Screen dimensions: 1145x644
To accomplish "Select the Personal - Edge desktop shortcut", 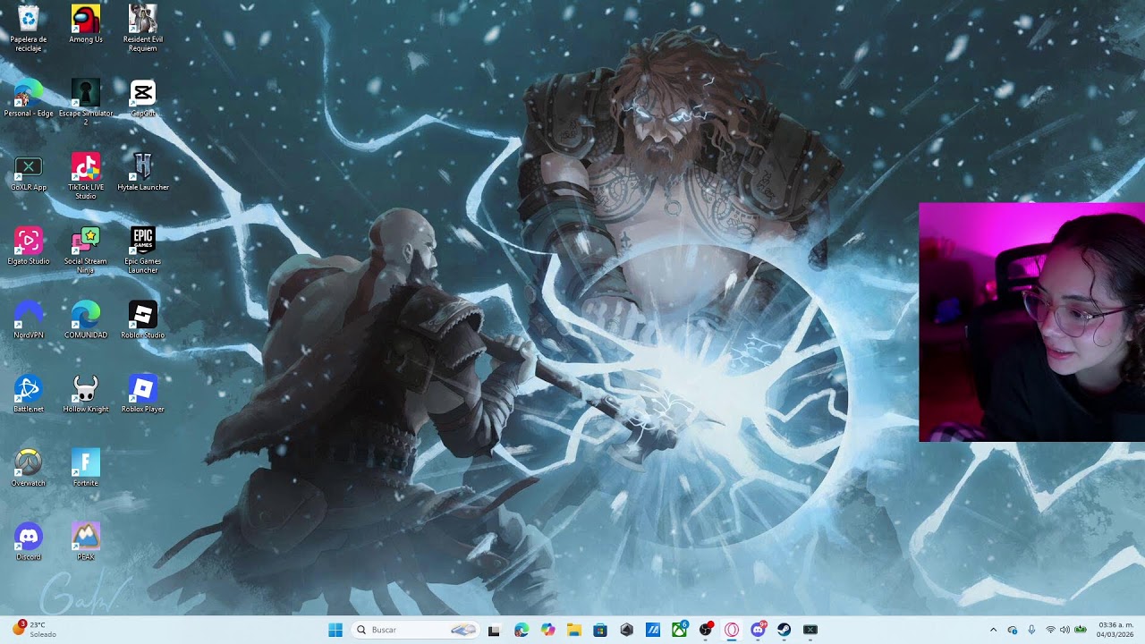I will pos(29,97).
